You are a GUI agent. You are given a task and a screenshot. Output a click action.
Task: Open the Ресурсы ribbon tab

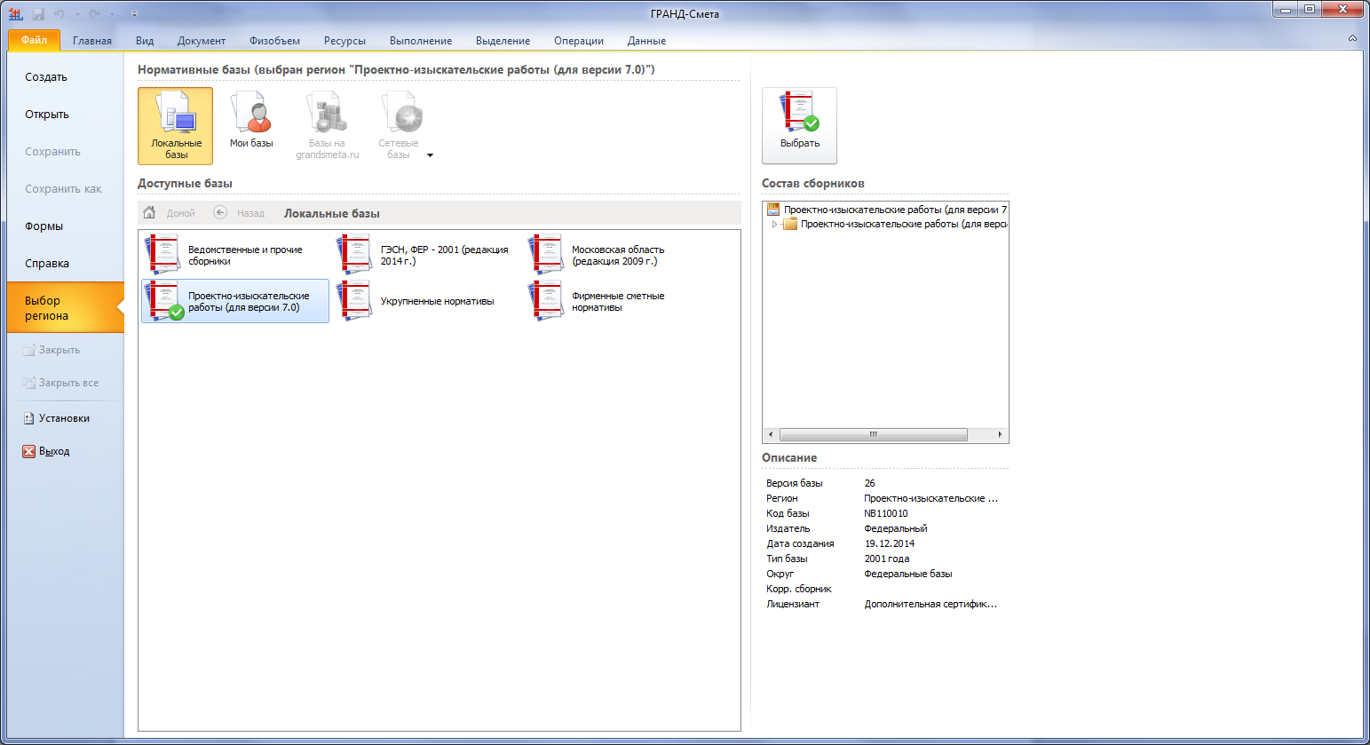point(344,41)
